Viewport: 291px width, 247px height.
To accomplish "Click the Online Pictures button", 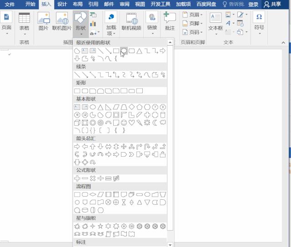I will (x=62, y=21).
